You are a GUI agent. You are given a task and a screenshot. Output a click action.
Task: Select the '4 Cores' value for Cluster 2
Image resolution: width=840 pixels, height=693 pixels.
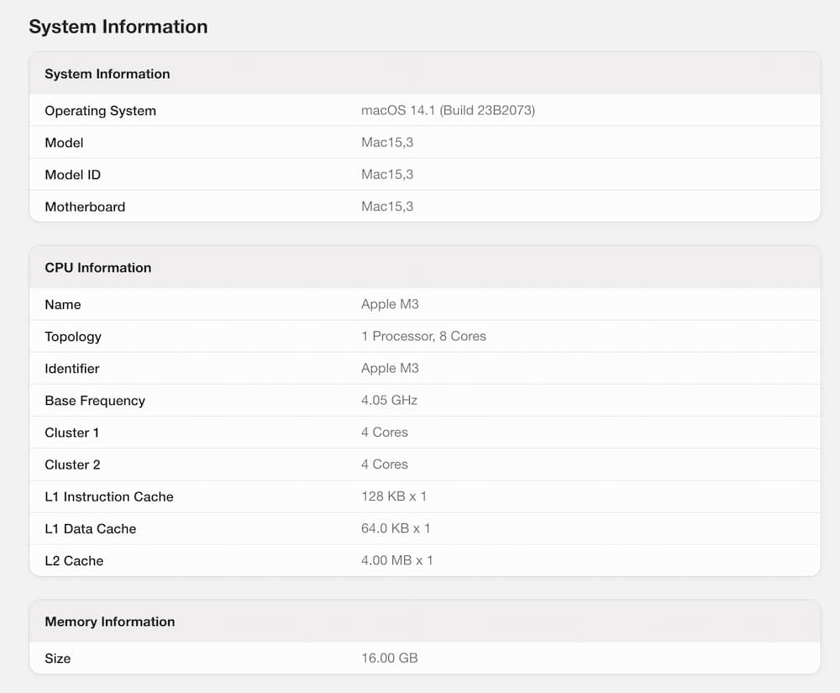[x=385, y=465]
